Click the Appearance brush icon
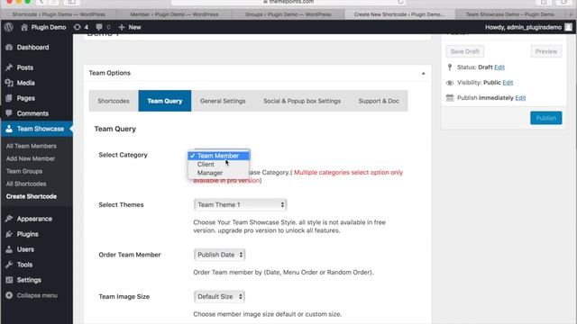The width and height of the screenshot is (577, 324). pos(9,219)
